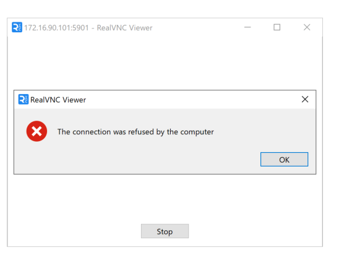
Task: Click blank white area between dialog and Stop
Action: pyautogui.click(x=165, y=199)
